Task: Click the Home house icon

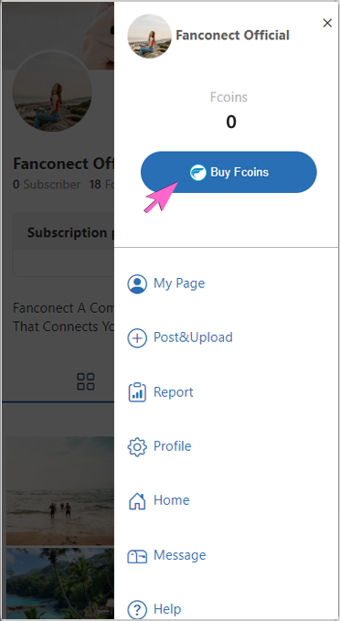Action: click(x=137, y=500)
